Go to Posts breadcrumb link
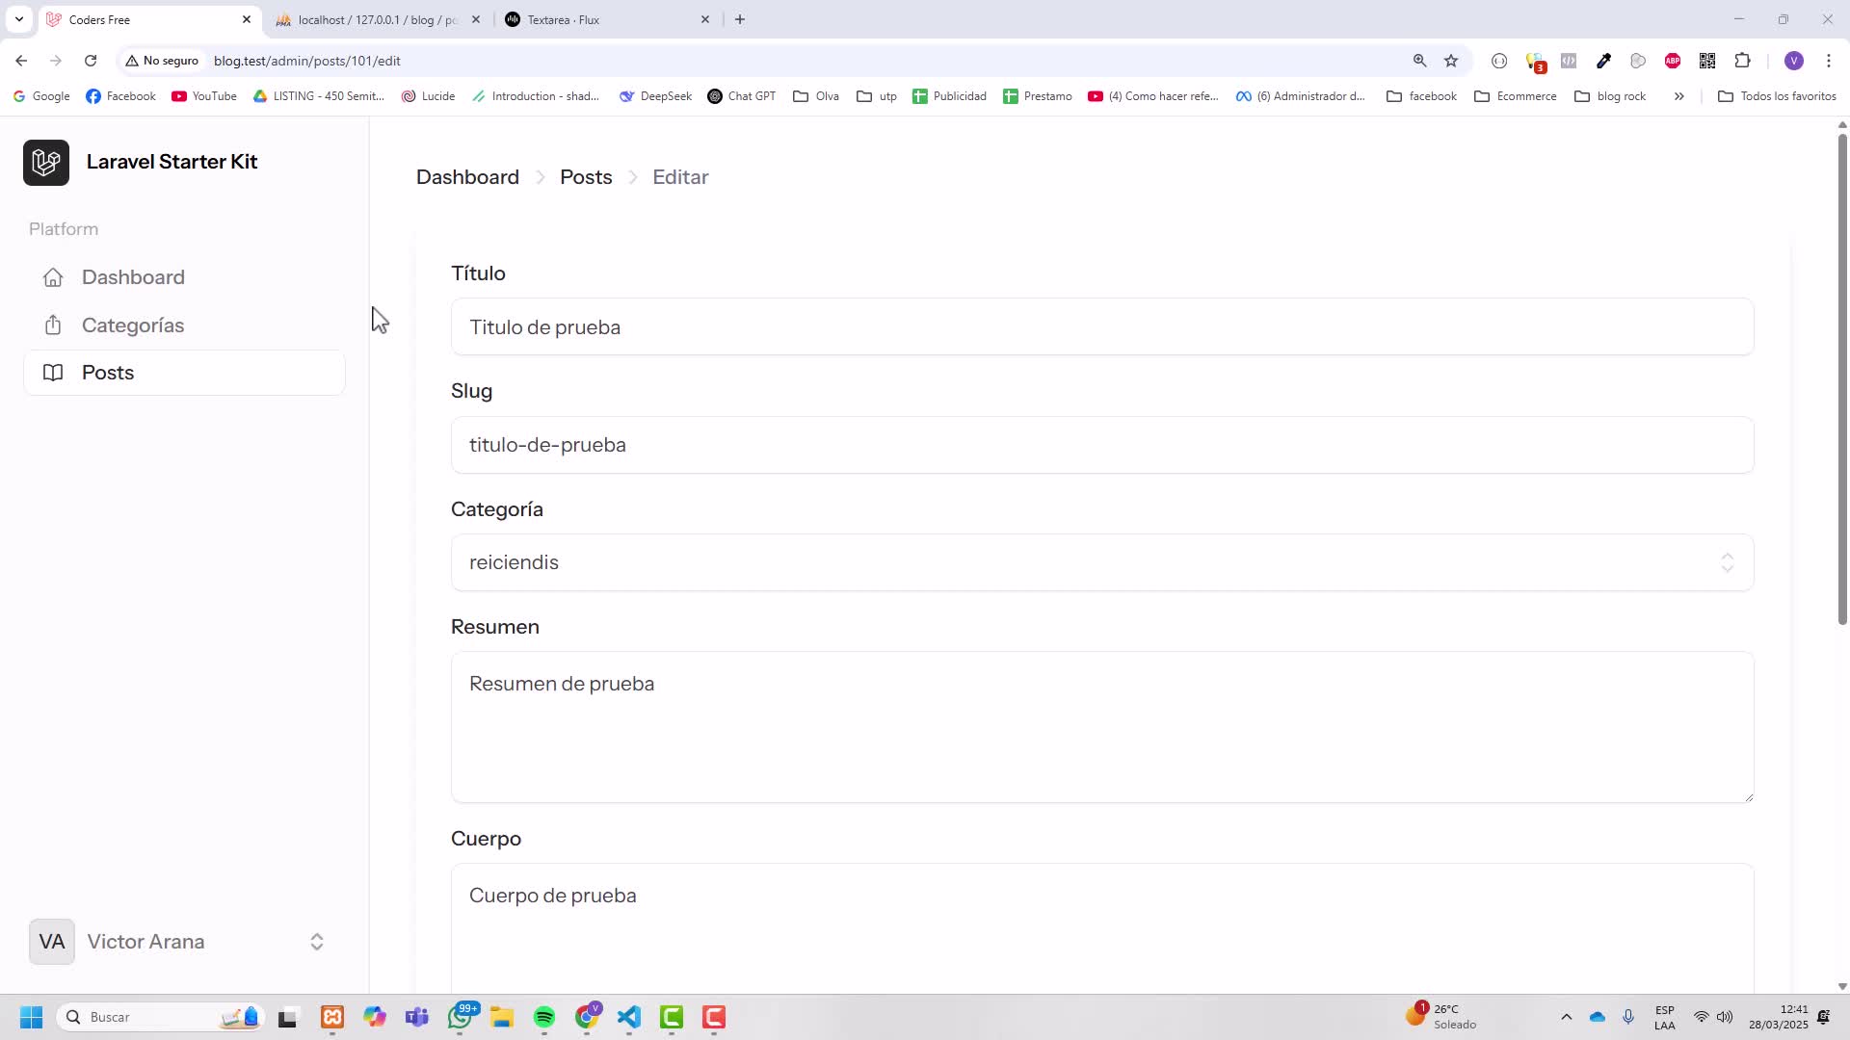1850x1040 pixels. click(586, 177)
